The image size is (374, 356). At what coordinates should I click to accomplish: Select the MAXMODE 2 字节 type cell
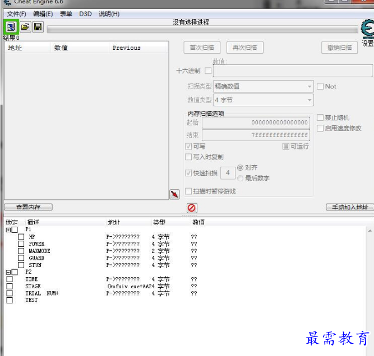pyautogui.click(x=160, y=251)
